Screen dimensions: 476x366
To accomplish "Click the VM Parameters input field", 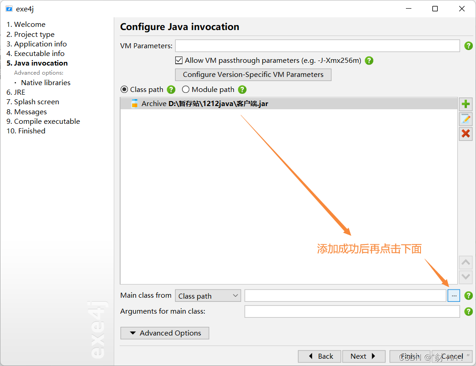I will (x=318, y=46).
